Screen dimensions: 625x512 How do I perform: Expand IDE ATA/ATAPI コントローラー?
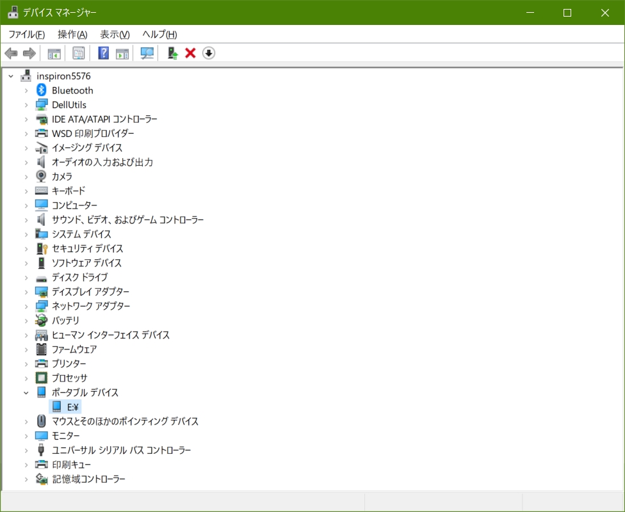[x=26, y=119]
